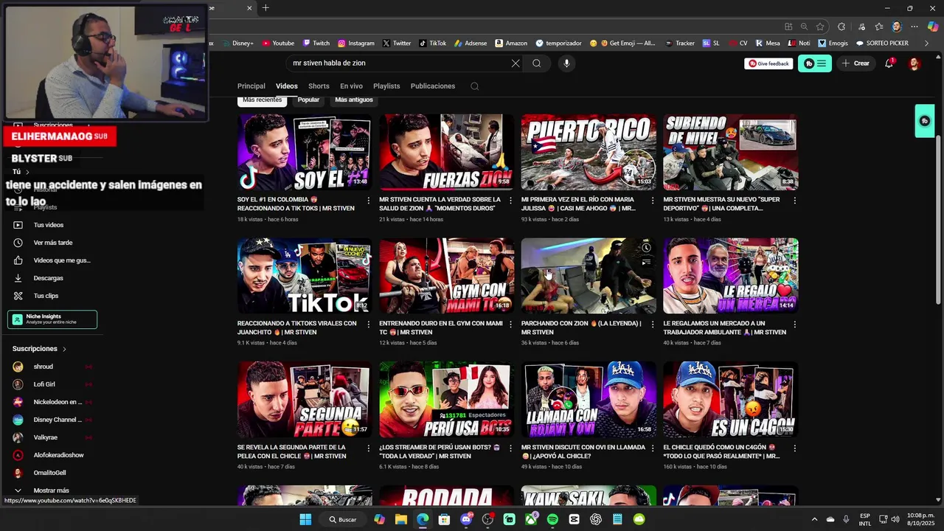Open Copilot sidebar in Edge

[x=932, y=27]
